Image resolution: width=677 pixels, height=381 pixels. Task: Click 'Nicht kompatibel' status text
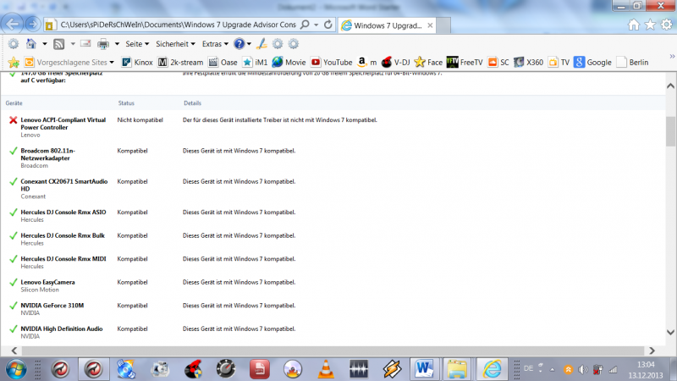click(x=140, y=120)
